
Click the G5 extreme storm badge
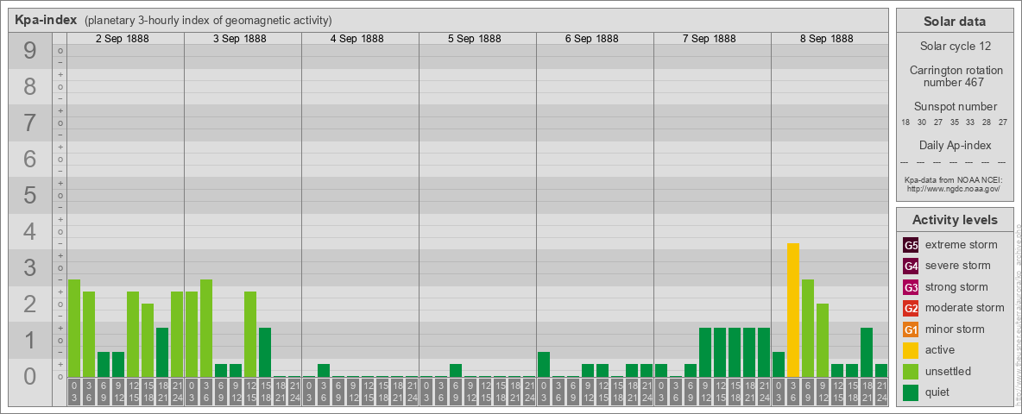click(x=912, y=245)
